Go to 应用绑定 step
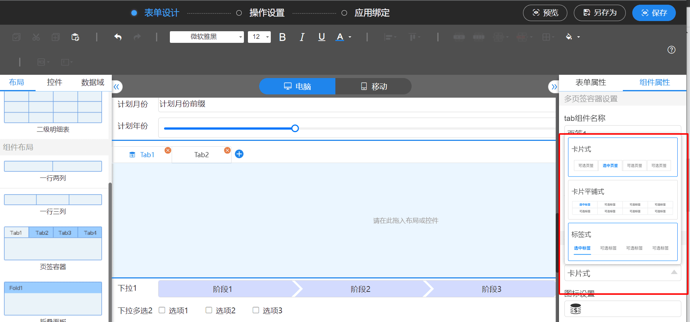 point(372,13)
